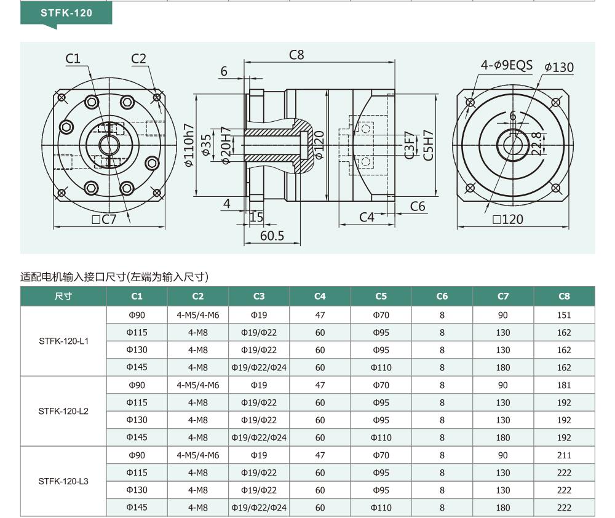Click the hatched shaft cross-section in the side view
Viewport: 615px width, 518px height.
279,146
